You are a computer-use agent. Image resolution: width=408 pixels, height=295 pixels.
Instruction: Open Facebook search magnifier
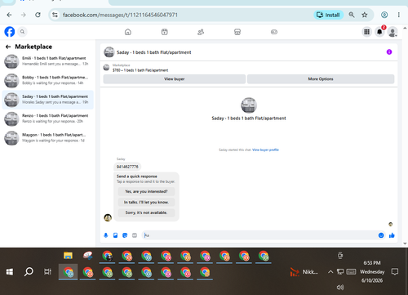[x=22, y=32]
